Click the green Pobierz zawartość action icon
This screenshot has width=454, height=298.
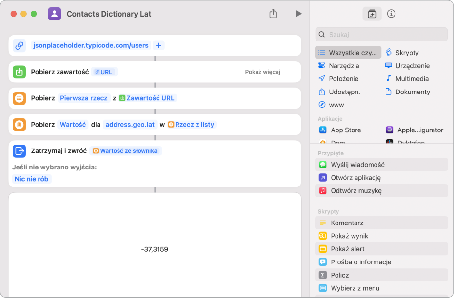click(x=20, y=72)
